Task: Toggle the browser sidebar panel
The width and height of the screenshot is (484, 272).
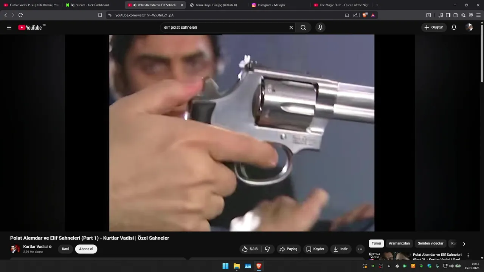Action: tap(448, 15)
